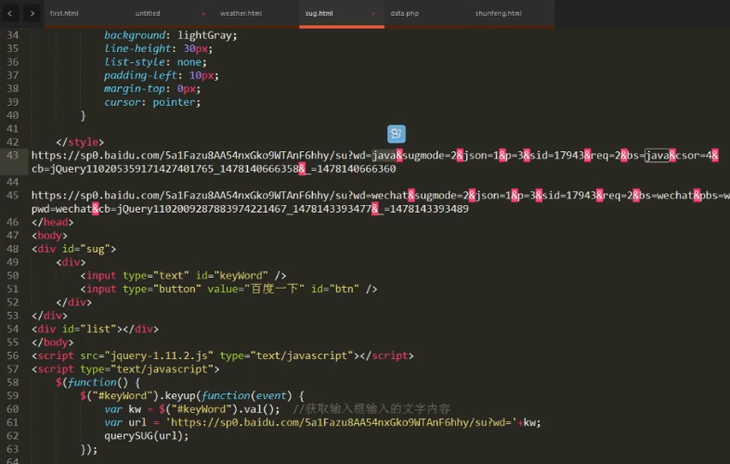Switch to the shunfeng.html tab

[498, 14]
